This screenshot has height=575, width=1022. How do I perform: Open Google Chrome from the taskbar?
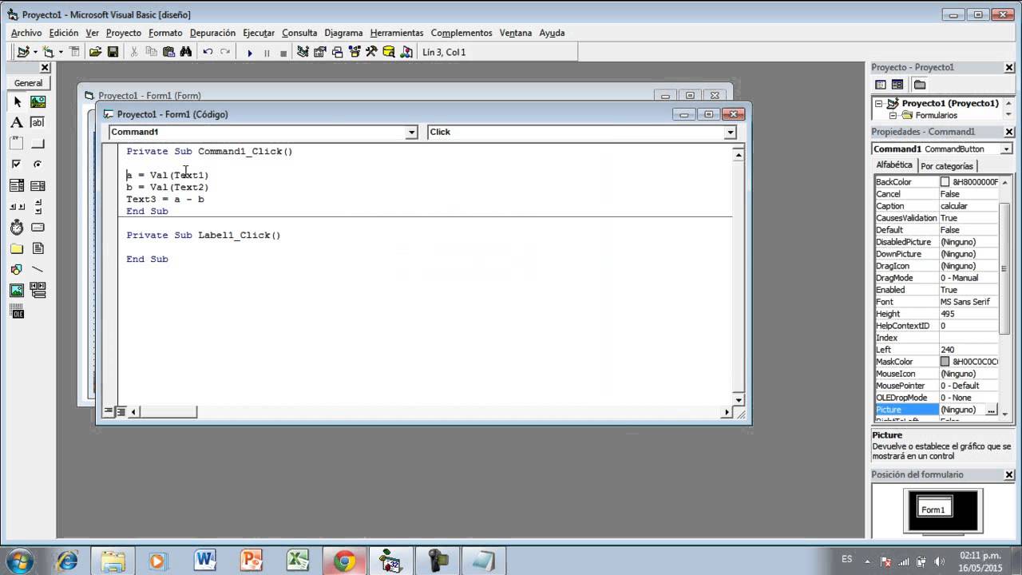tap(344, 561)
